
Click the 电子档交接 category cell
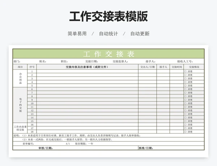[x=20, y=105]
